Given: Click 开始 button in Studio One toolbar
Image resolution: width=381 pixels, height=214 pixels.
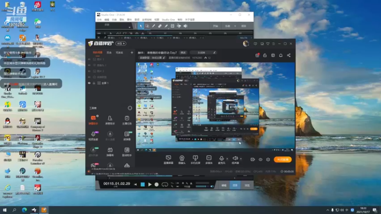Looking at the screenshot, I should coord(216,26).
